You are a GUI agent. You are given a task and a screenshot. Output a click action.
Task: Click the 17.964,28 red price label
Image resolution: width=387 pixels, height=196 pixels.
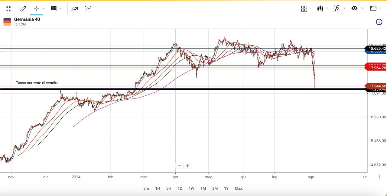(x=376, y=68)
